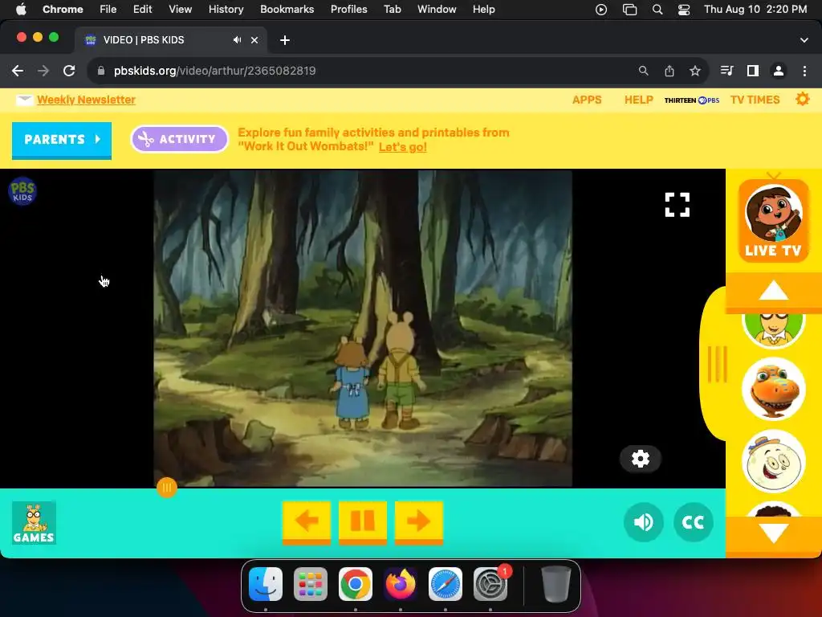Open Chrome media controls

point(726,71)
